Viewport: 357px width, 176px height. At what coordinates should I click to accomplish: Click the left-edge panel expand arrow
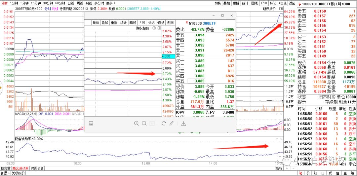point(1,88)
